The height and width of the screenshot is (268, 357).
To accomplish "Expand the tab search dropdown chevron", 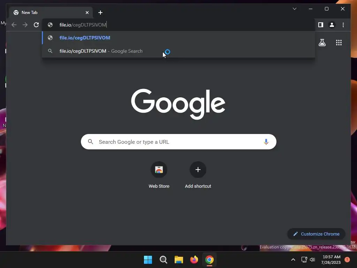I will click(x=295, y=9).
